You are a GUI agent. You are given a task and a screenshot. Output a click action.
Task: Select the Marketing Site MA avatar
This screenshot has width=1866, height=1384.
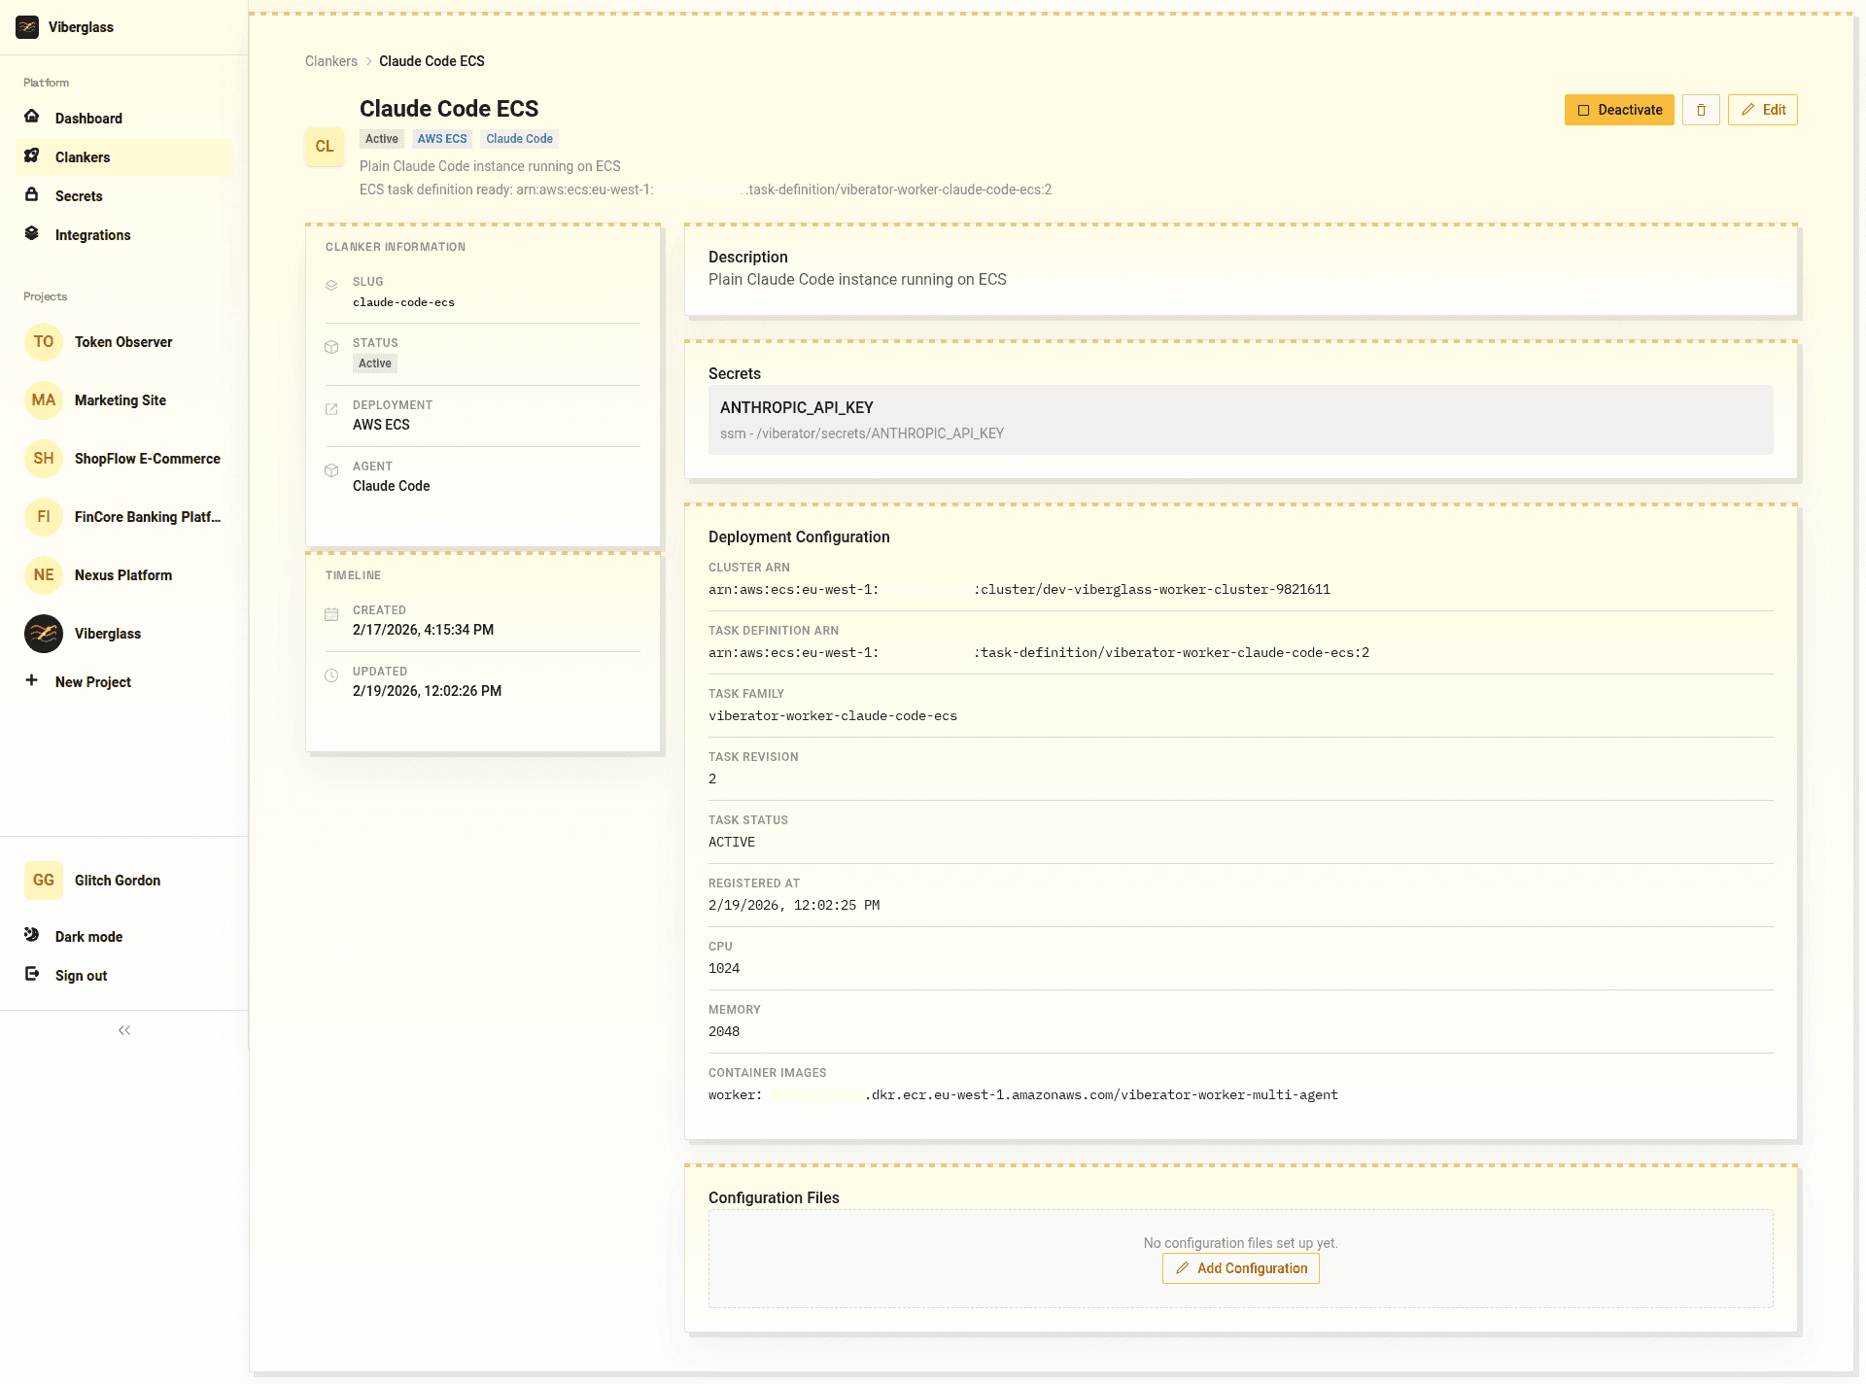(x=43, y=400)
